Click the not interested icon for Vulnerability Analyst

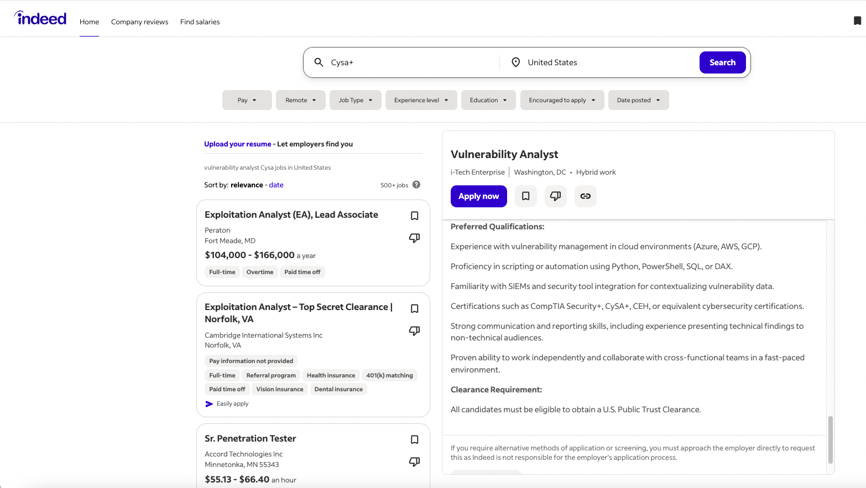pyautogui.click(x=555, y=196)
